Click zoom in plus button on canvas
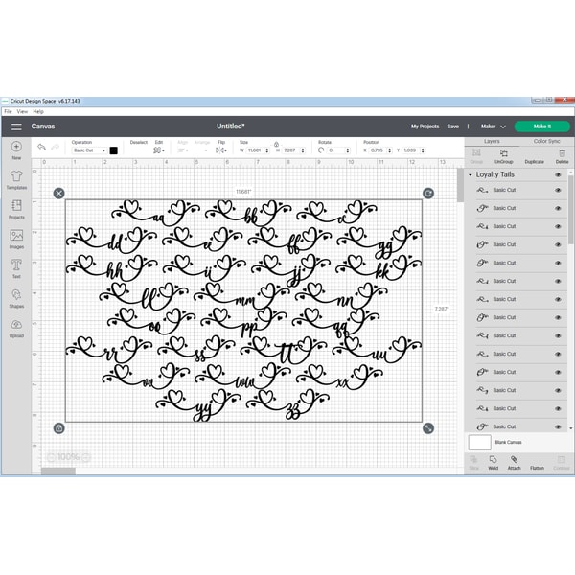Screen dimensions: 575x575 (x=86, y=457)
